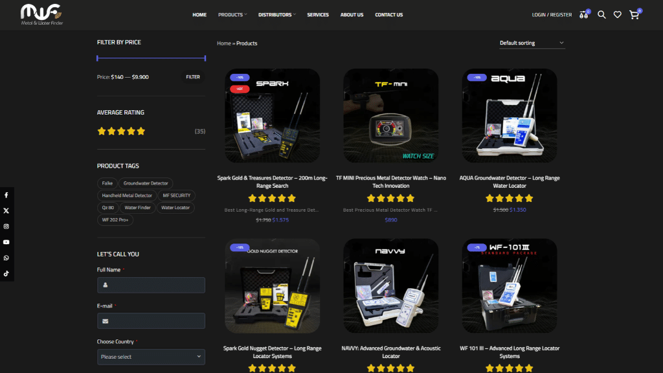Open the Services menu item
663x373 pixels.
click(318, 15)
